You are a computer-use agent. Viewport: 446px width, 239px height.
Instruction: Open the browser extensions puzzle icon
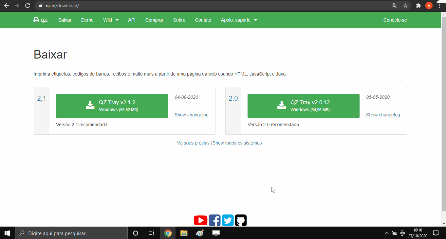tap(418, 6)
